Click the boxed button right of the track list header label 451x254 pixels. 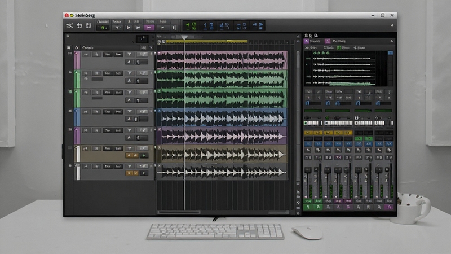click(143, 47)
